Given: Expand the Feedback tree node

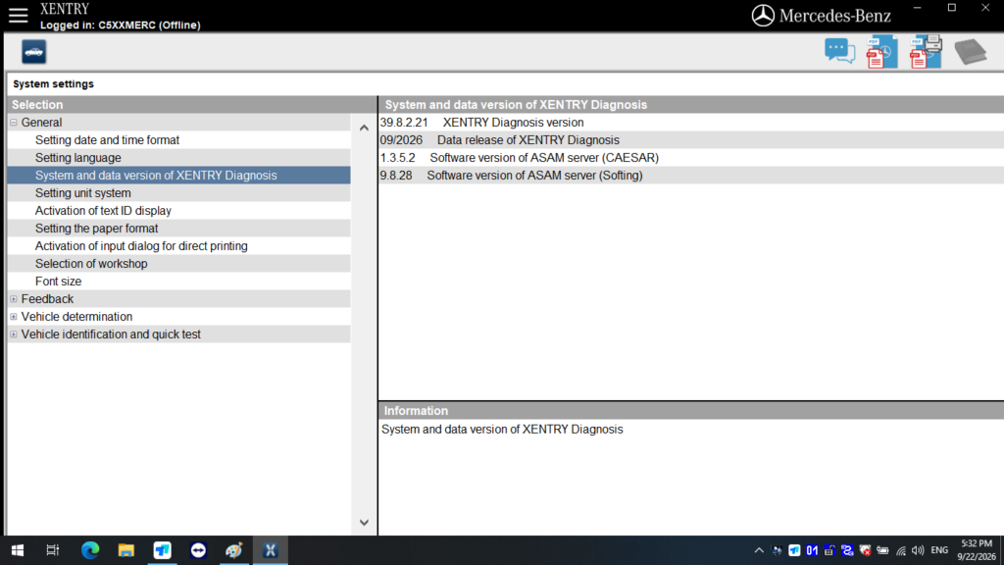Looking at the screenshot, I should [14, 299].
